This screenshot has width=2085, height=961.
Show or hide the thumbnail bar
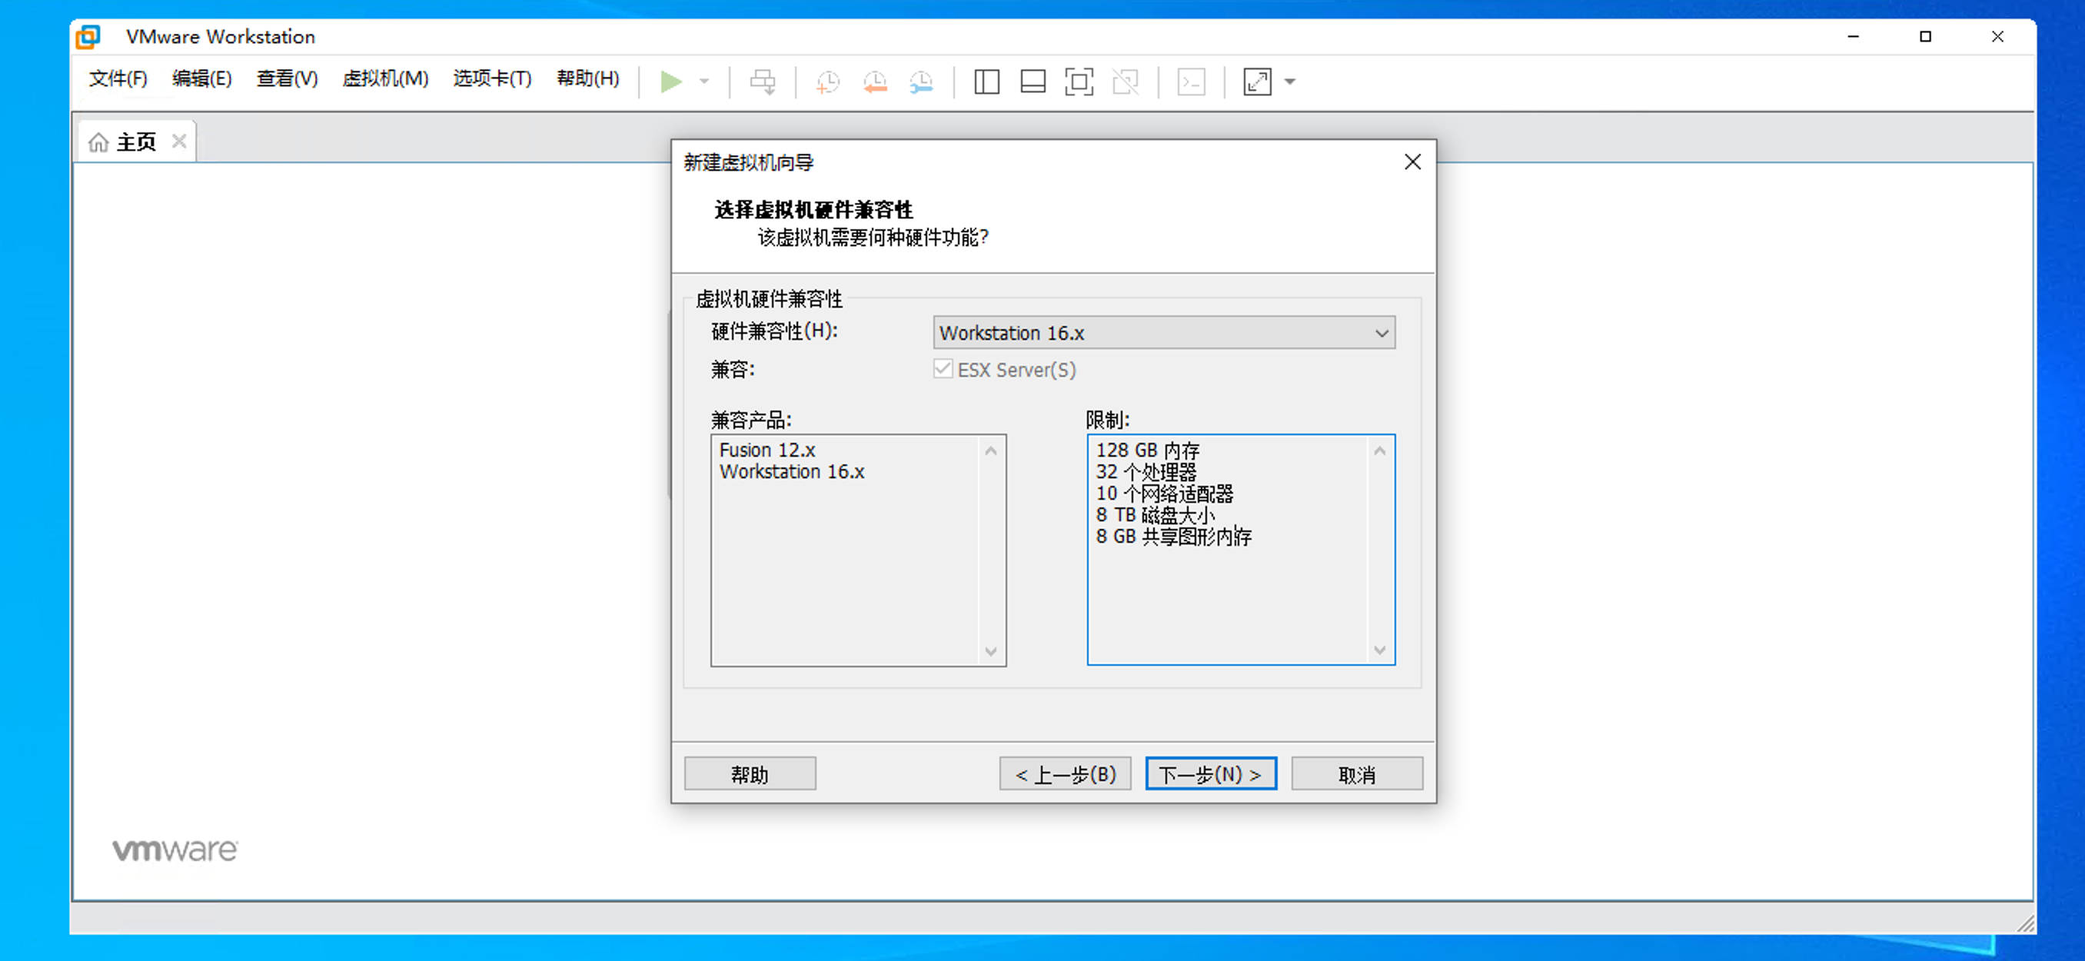click(1033, 81)
